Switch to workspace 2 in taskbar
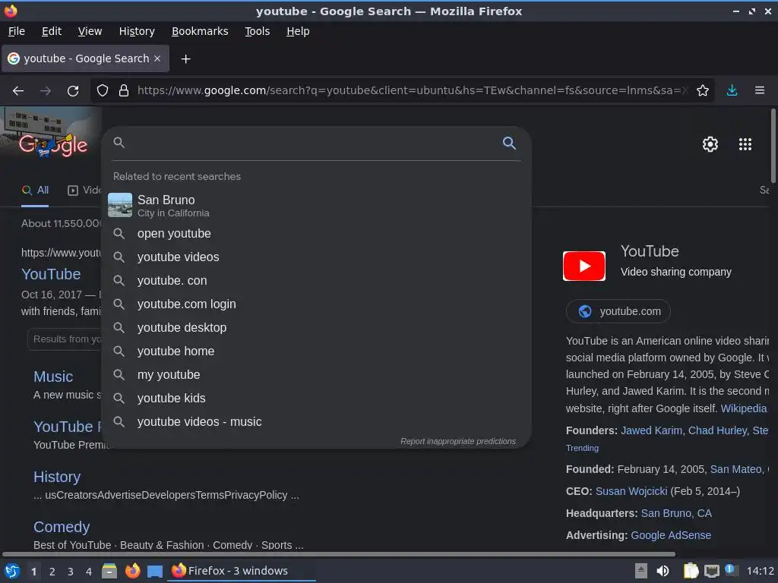The width and height of the screenshot is (778, 583). pyautogui.click(x=52, y=572)
